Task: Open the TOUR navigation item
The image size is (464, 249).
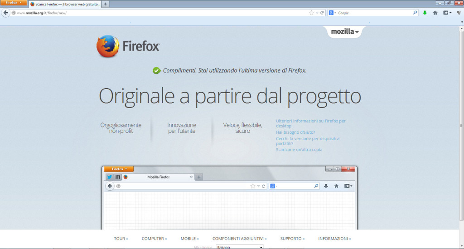Action: pyautogui.click(x=121, y=239)
